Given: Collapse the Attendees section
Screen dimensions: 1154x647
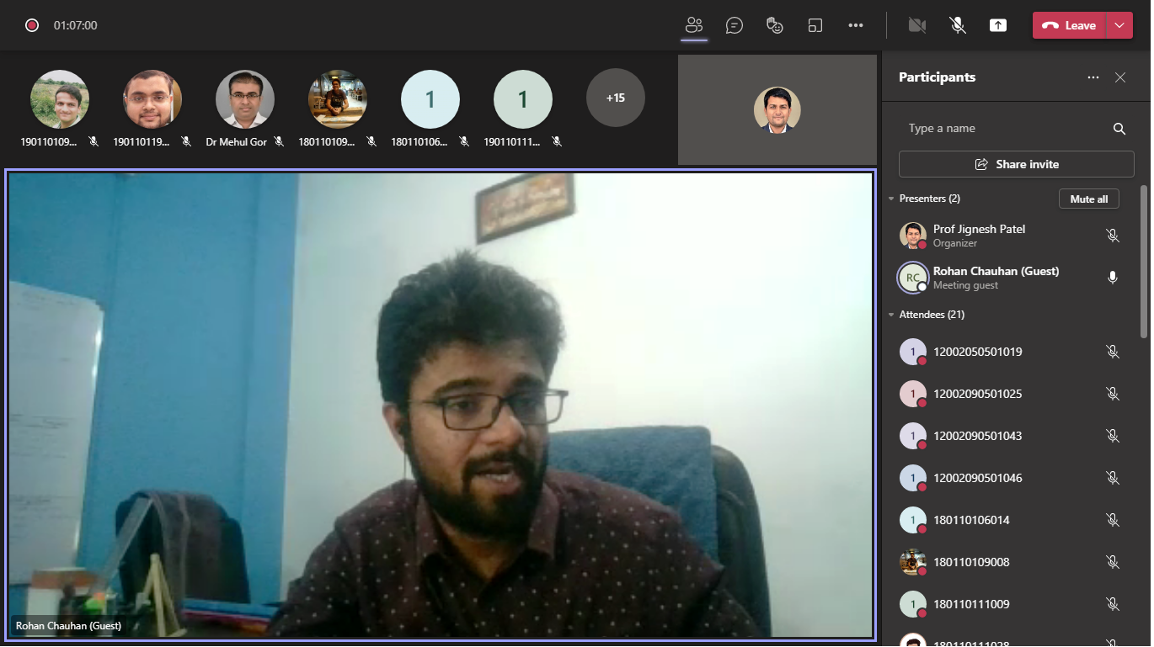Looking at the screenshot, I should [x=892, y=315].
